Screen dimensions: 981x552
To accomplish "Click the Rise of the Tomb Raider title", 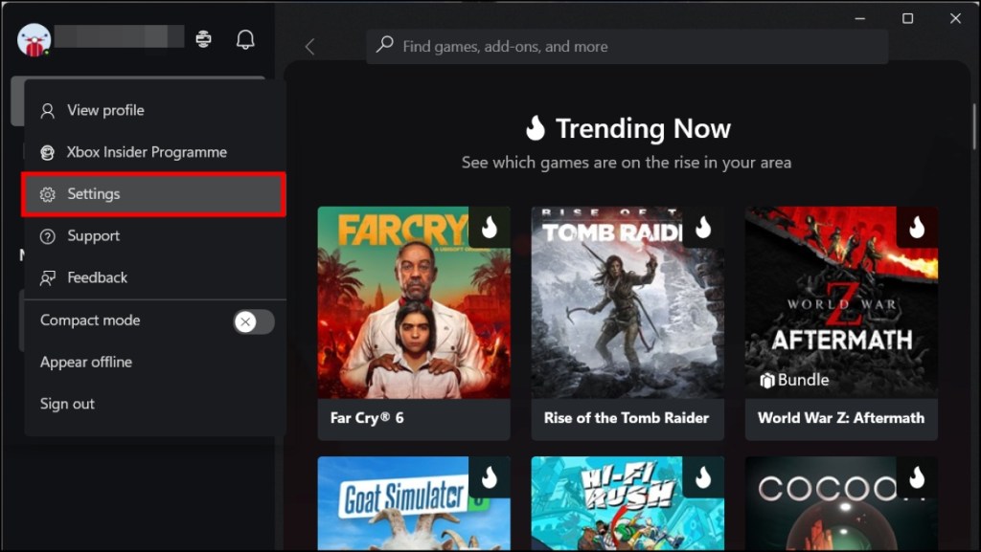I will [627, 418].
